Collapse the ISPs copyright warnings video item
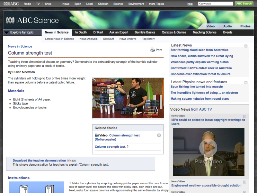The width and height of the screenshot is (257, 193). (244, 116)
